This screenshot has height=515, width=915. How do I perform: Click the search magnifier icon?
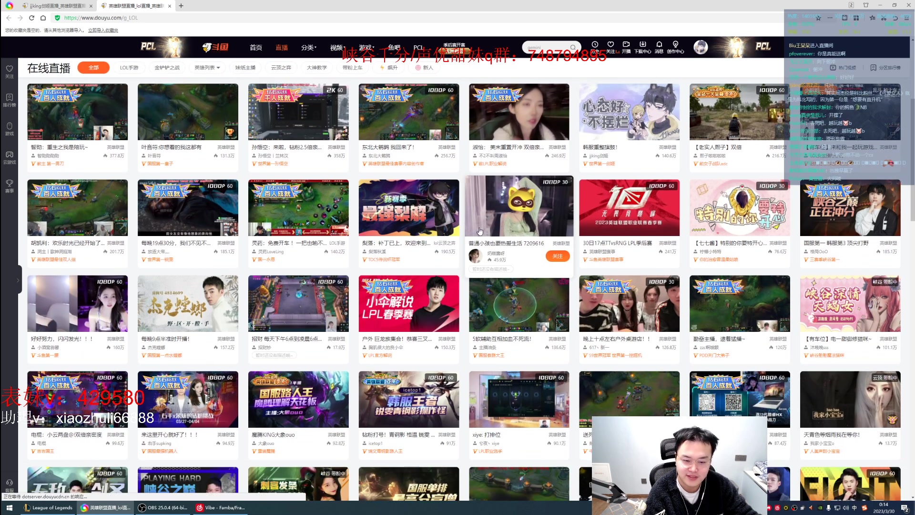click(573, 47)
